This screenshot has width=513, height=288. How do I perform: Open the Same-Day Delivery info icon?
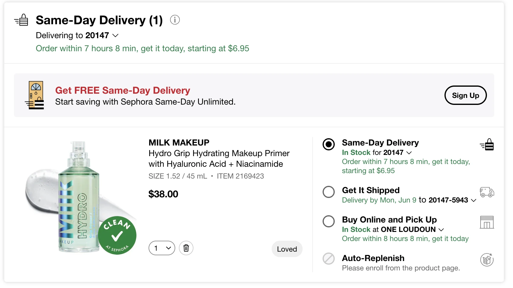pyautogui.click(x=175, y=20)
